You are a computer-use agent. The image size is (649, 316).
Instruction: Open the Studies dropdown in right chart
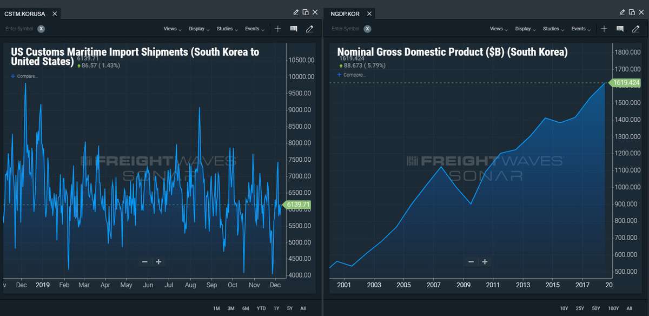click(x=553, y=29)
